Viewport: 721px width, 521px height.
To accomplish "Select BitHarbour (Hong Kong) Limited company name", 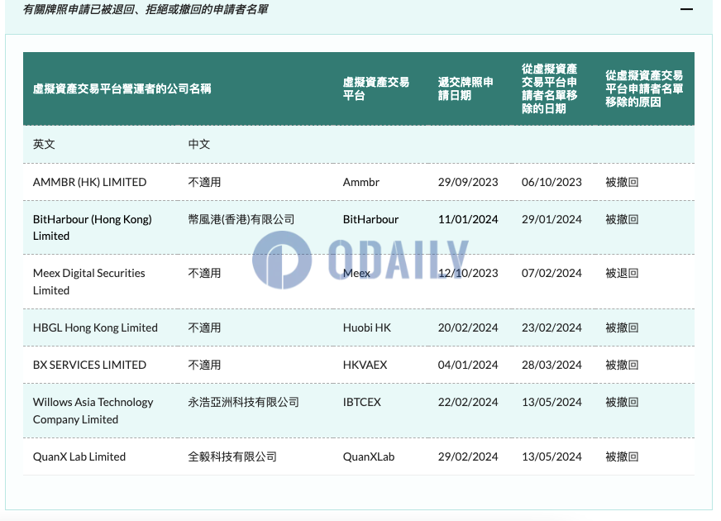I will tap(92, 227).
